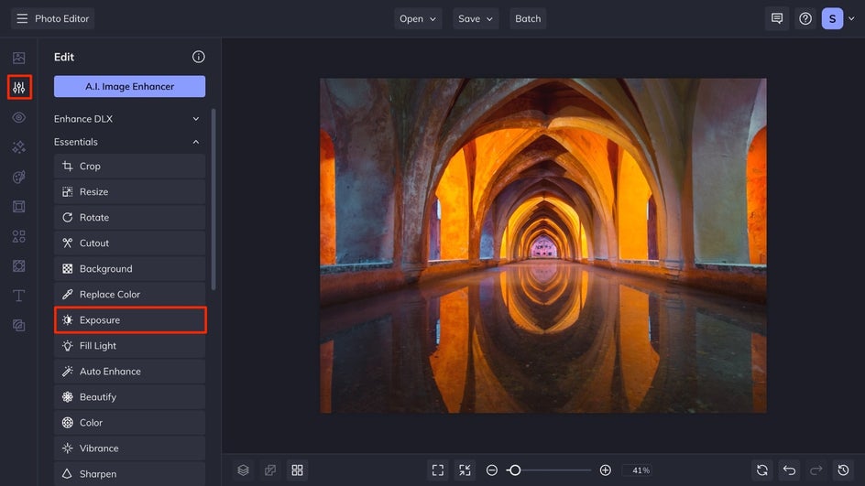Screen dimensions: 865x486
Task: Click fit to screen icon
Action: (x=438, y=470)
